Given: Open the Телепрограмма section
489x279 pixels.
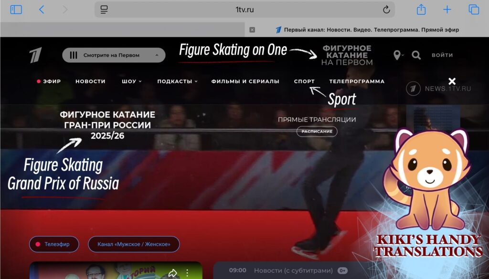Looking at the screenshot, I should click(x=357, y=81).
